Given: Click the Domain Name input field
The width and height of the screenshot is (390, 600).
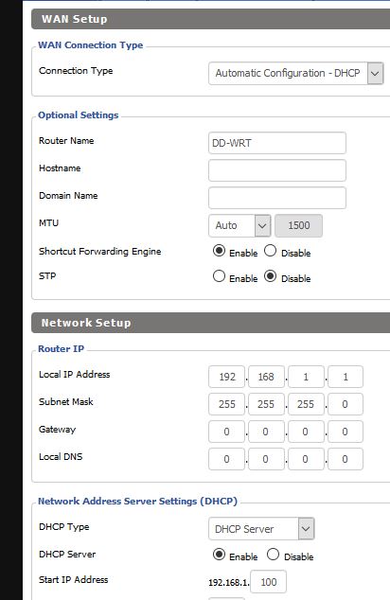Looking at the screenshot, I should click(x=277, y=198).
